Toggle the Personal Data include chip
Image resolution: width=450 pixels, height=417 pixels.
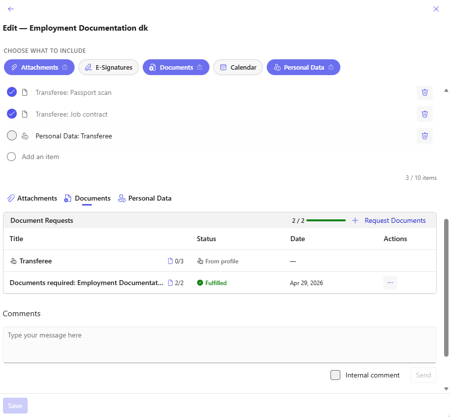[303, 67]
